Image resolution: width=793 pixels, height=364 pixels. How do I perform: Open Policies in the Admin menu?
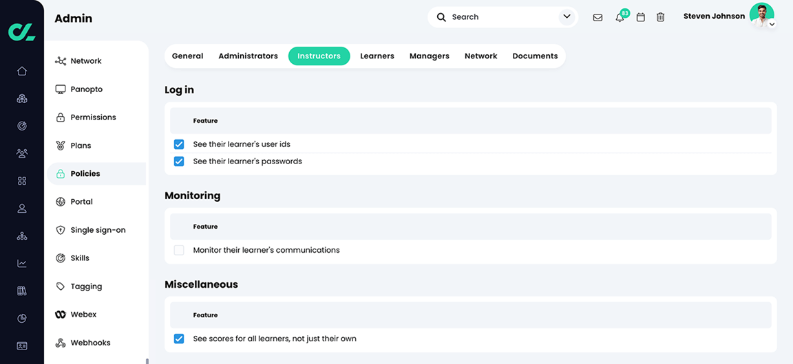[96, 174]
